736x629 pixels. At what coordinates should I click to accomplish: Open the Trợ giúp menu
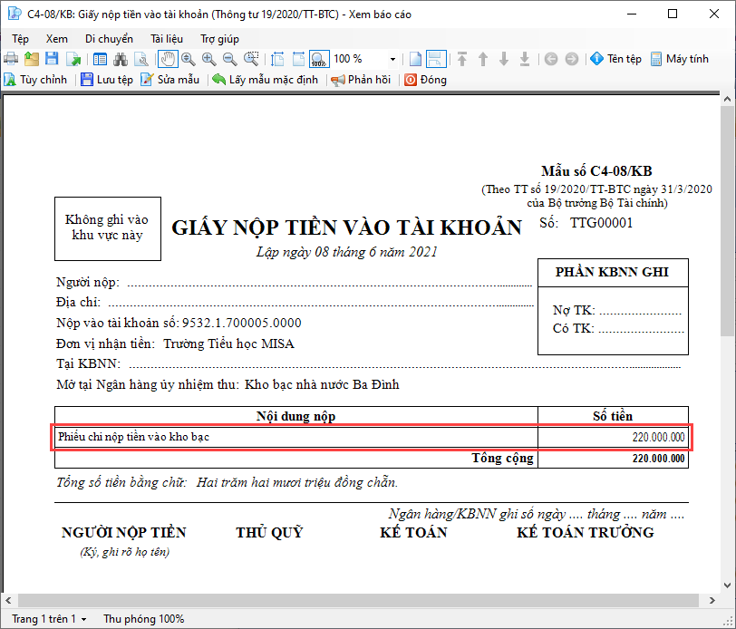point(219,39)
